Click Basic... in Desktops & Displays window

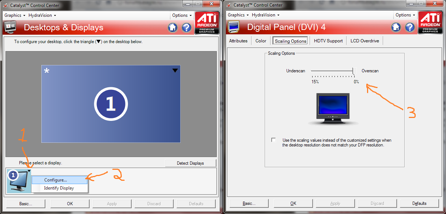[25, 204]
